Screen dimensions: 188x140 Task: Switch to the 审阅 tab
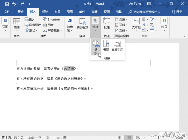[x=94, y=12]
